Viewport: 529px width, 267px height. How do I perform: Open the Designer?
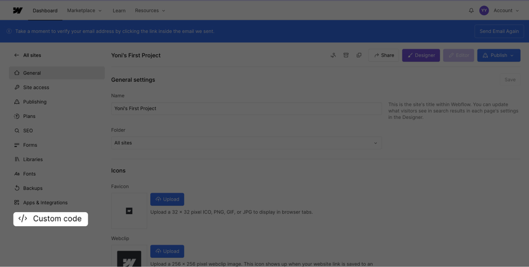click(420, 55)
